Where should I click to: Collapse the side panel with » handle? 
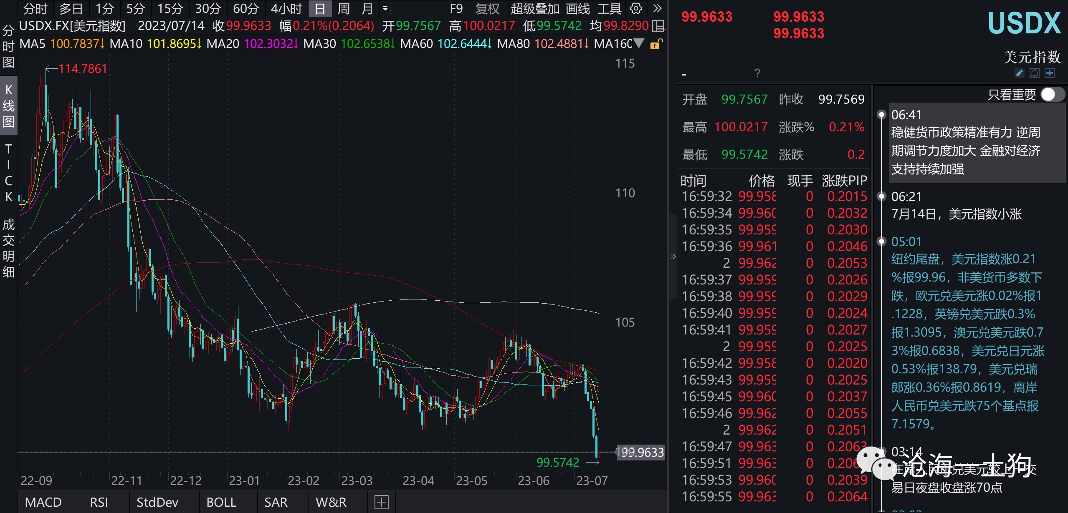673,256
